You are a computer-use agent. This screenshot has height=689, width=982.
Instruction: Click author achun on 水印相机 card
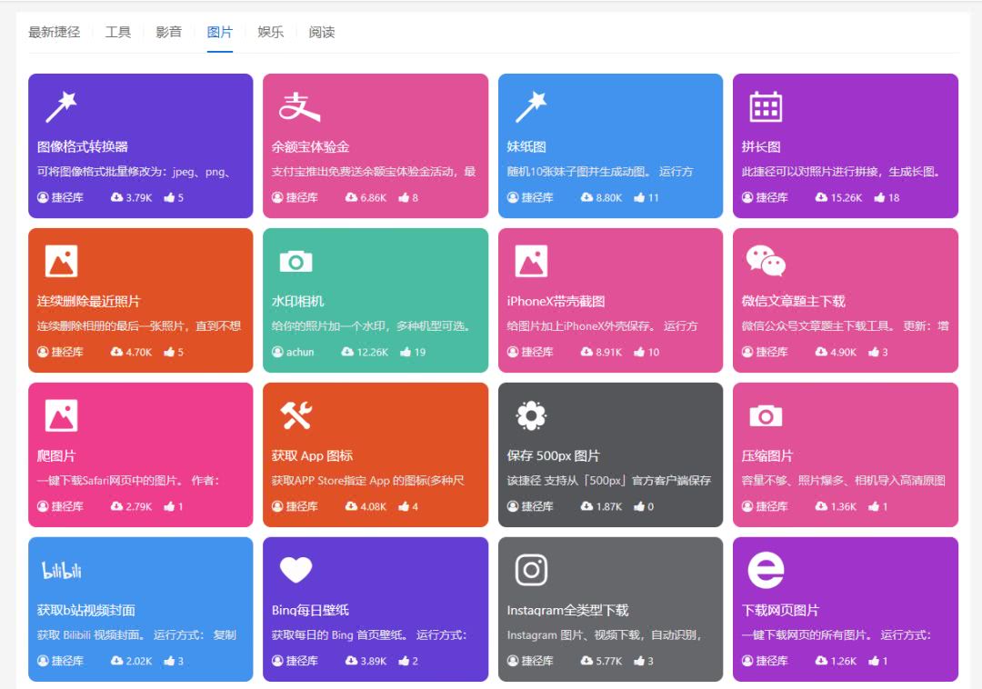pos(299,352)
